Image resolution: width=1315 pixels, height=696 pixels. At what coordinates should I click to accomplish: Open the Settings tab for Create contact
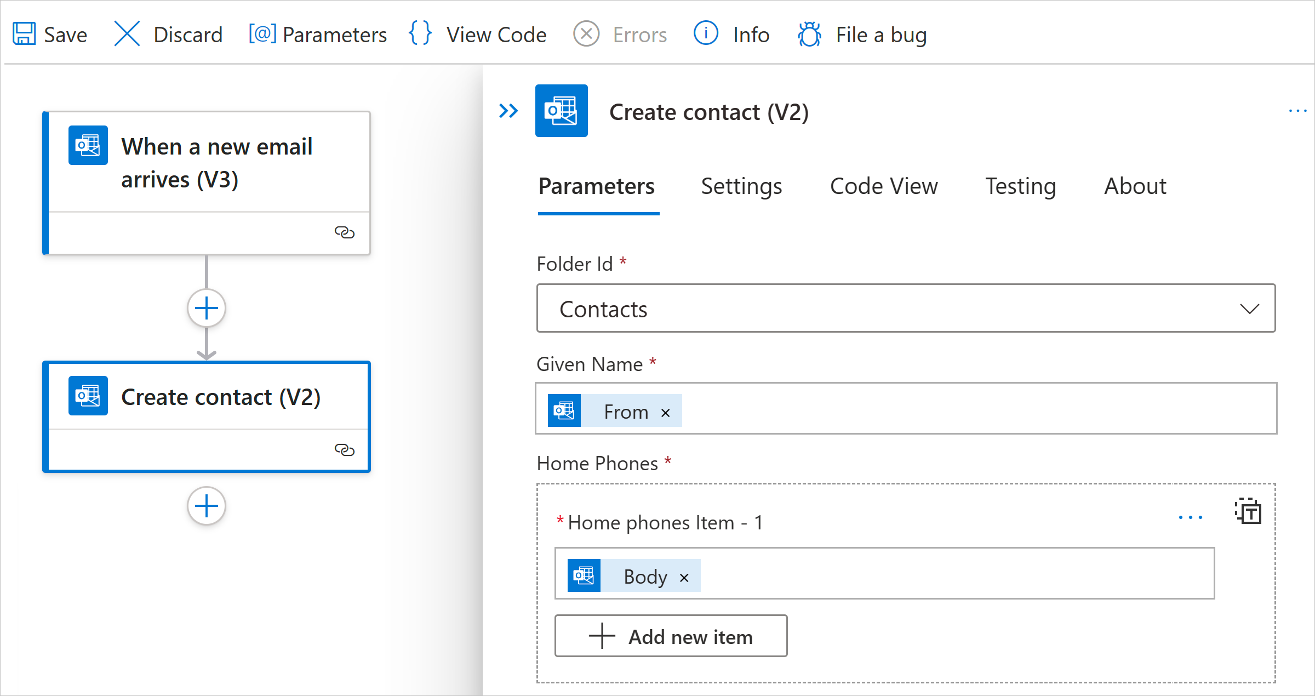click(x=742, y=186)
